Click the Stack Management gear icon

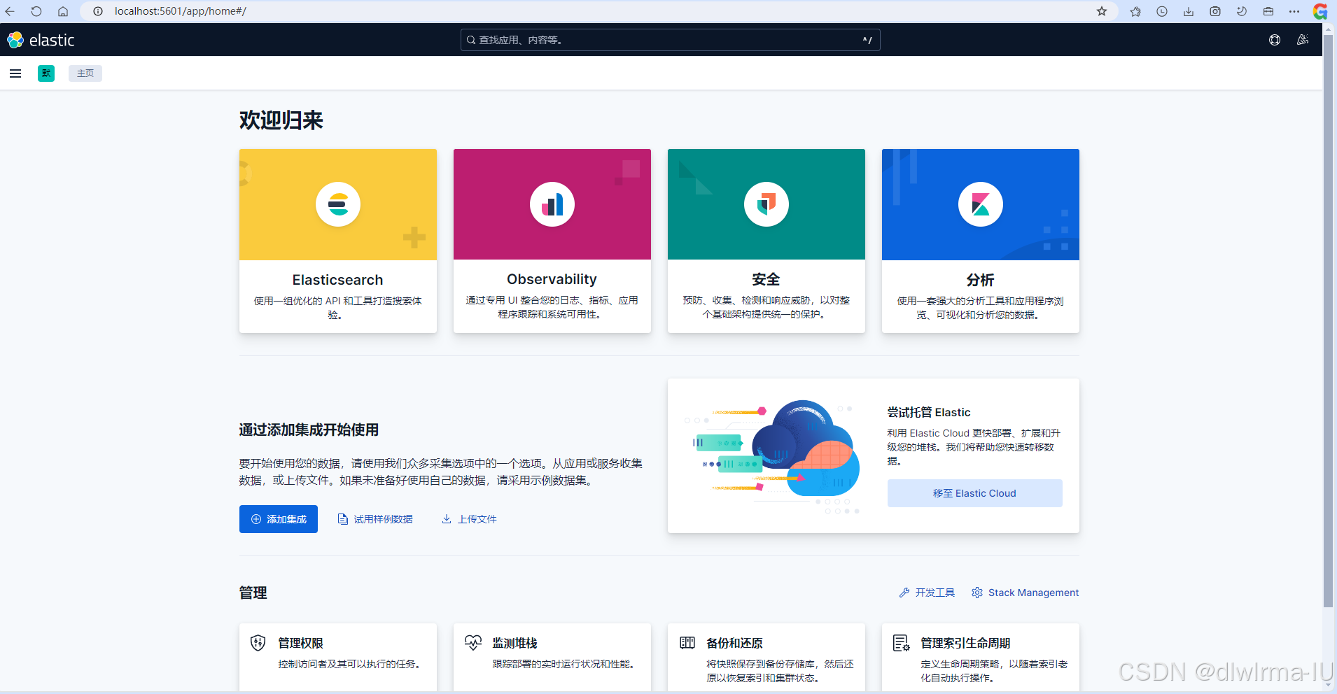(x=977, y=593)
